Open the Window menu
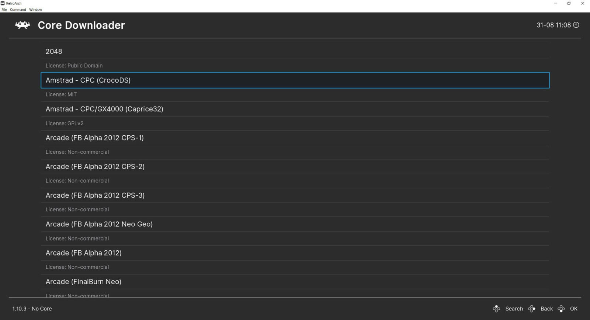Image resolution: width=590 pixels, height=320 pixels. pos(35,10)
